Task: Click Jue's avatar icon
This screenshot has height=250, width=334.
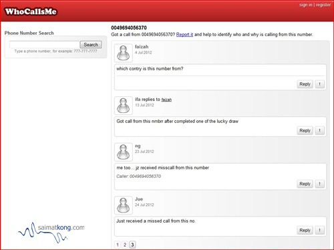Action: [124, 205]
